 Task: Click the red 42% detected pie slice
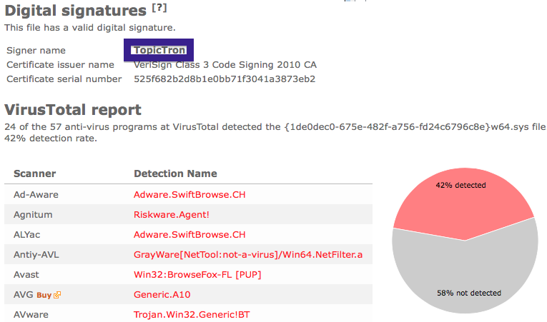tap(460, 202)
